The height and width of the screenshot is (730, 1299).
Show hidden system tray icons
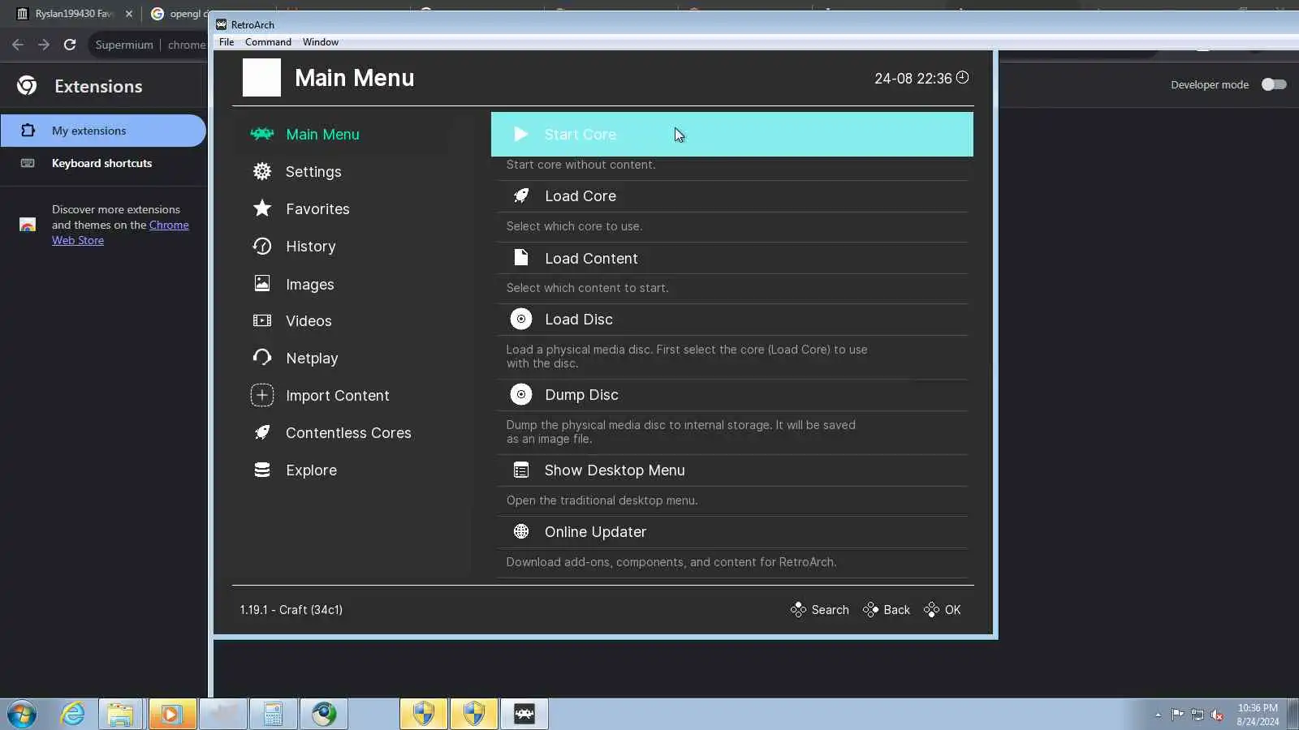coord(1158,715)
